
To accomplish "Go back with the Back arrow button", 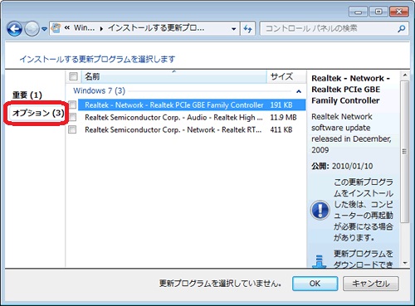I will [x=14, y=29].
